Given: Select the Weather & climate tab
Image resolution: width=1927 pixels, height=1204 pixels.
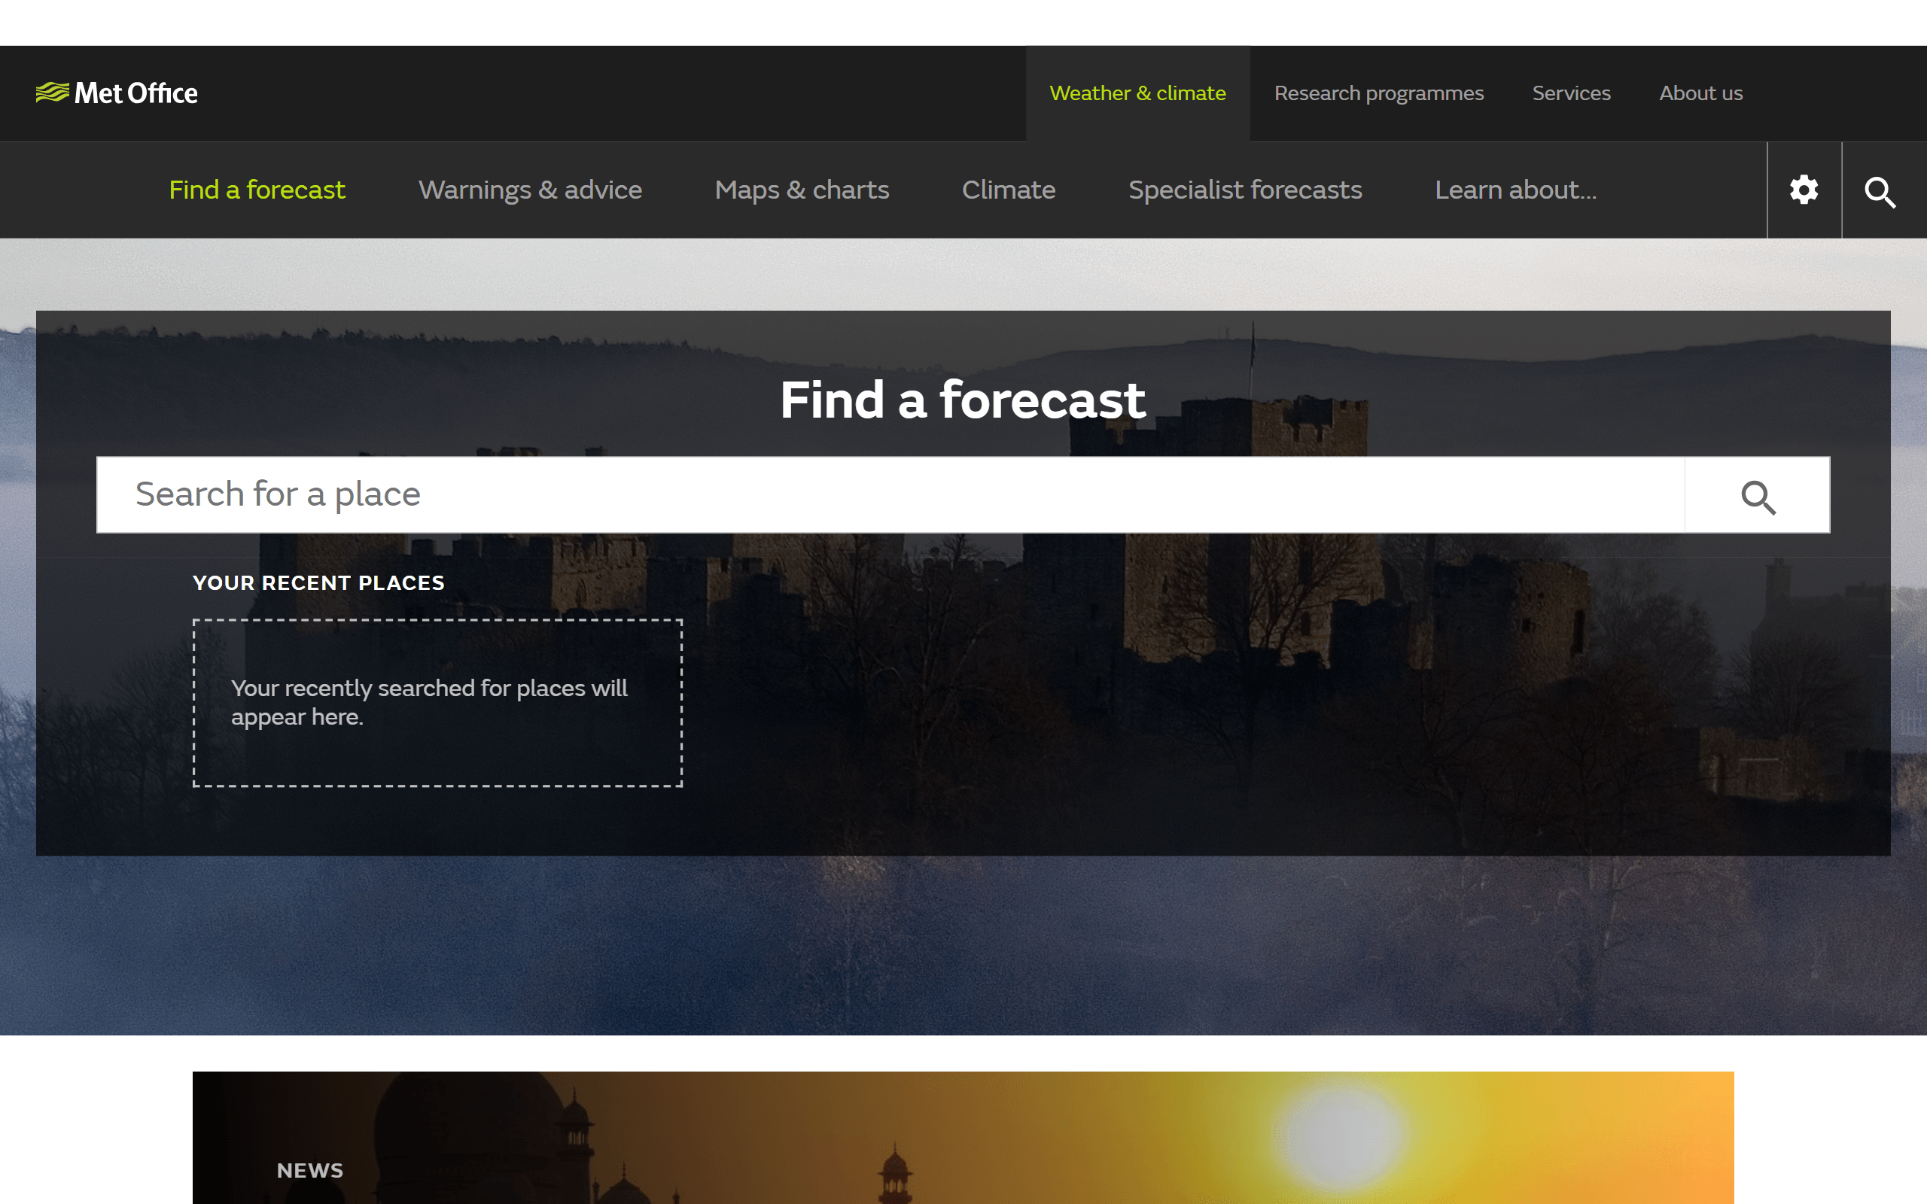Looking at the screenshot, I should tap(1137, 93).
